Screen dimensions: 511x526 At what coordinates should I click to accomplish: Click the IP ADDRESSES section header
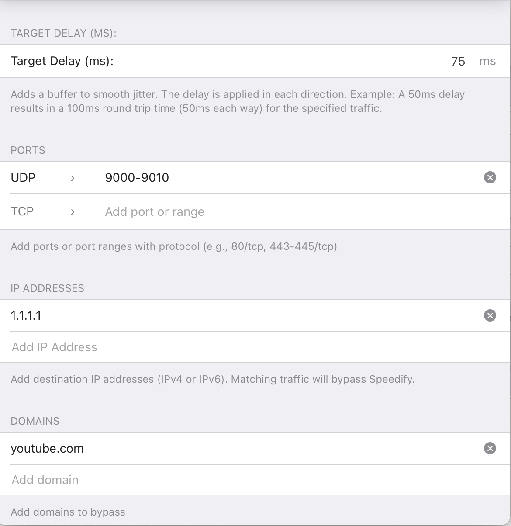[x=48, y=288]
